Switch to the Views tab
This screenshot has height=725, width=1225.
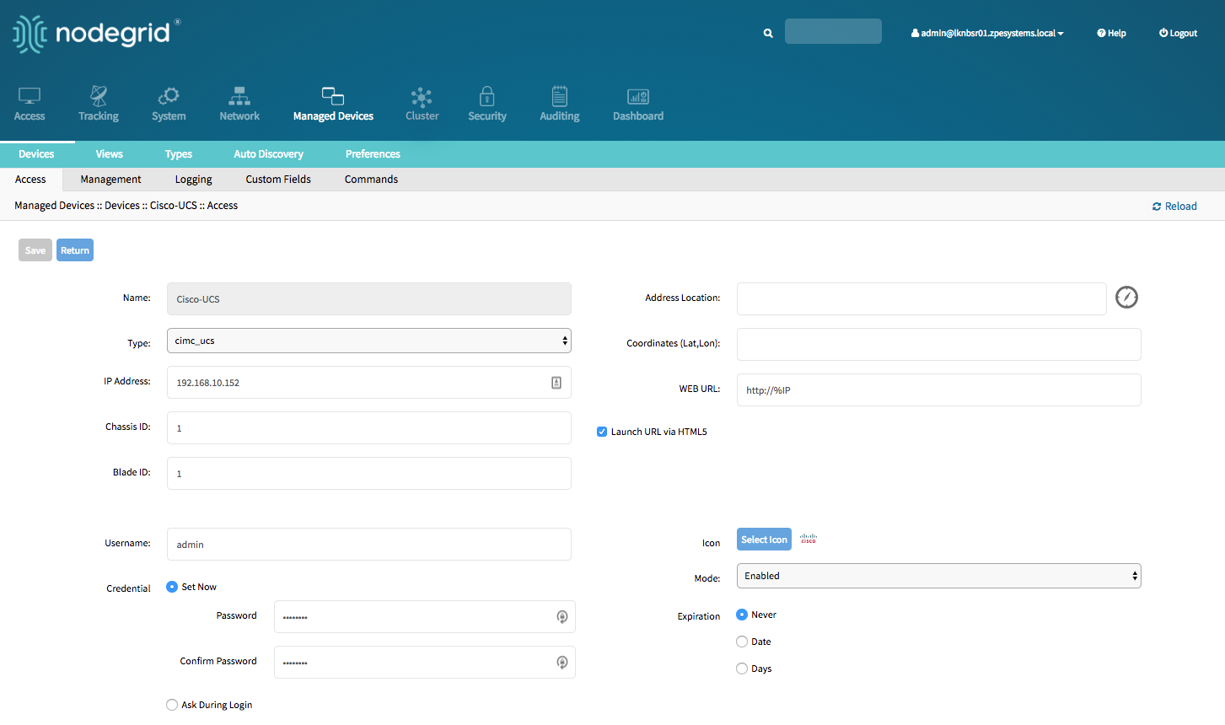[x=109, y=154]
